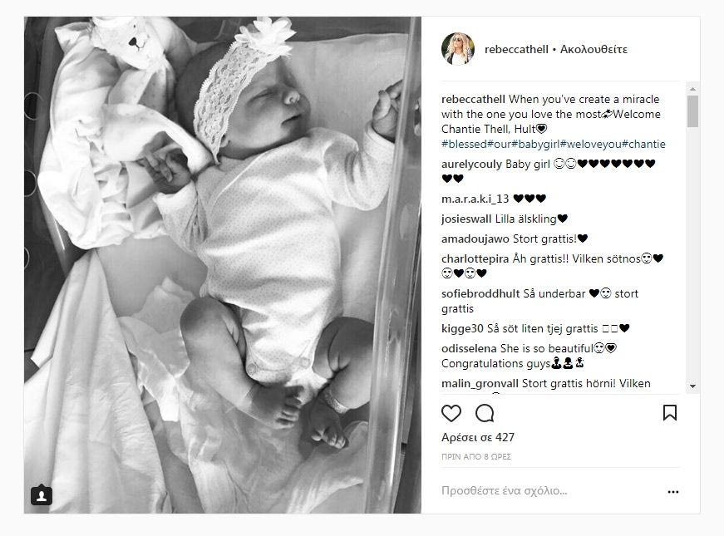
Task: Open the #babygirl hashtag
Action: (535, 144)
